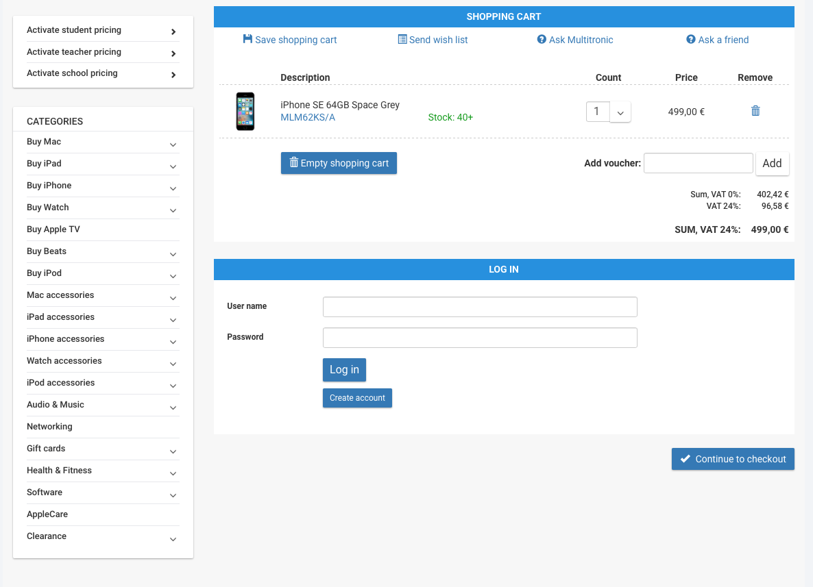The height and width of the screenshot is (587, 813).
Task: Expand the Buy iPhone category chevron
Action: pyautogui.click(x=173, y=188)
